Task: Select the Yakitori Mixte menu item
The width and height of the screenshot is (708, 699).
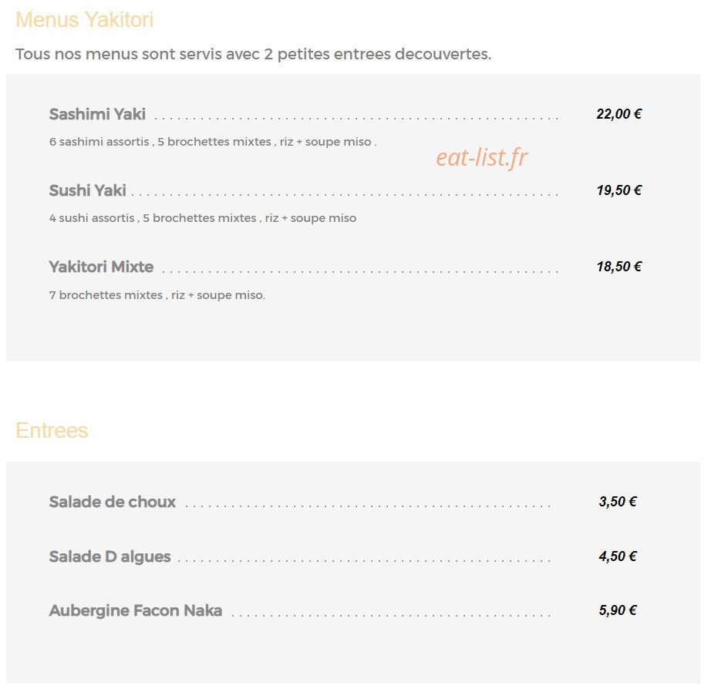Action: click(101, 267)
